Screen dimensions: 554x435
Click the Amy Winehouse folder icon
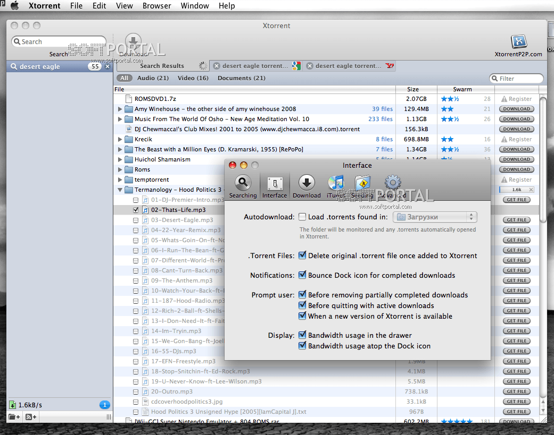tap(129, 109)
